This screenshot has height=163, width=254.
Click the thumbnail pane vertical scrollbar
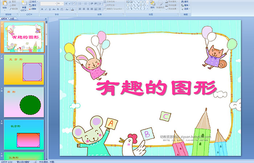tap(46, 91)
